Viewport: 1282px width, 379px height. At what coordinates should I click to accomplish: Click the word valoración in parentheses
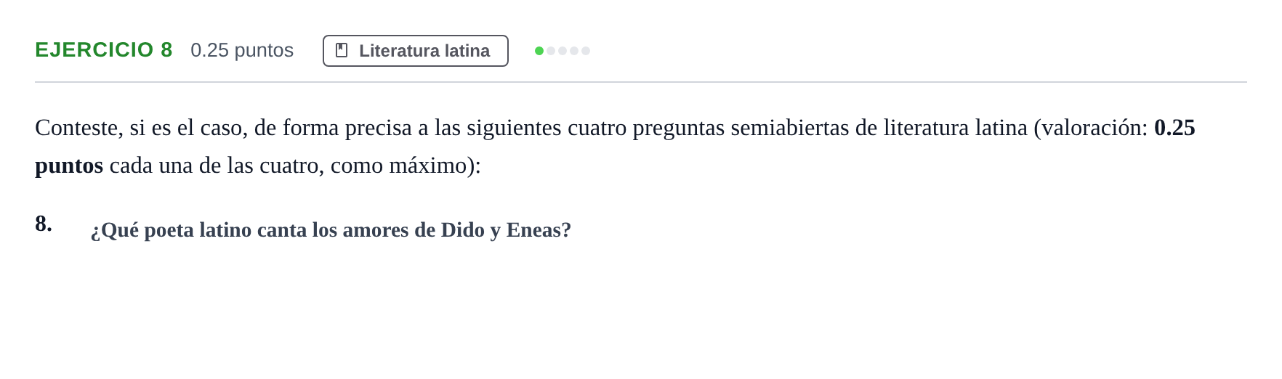1091,128
